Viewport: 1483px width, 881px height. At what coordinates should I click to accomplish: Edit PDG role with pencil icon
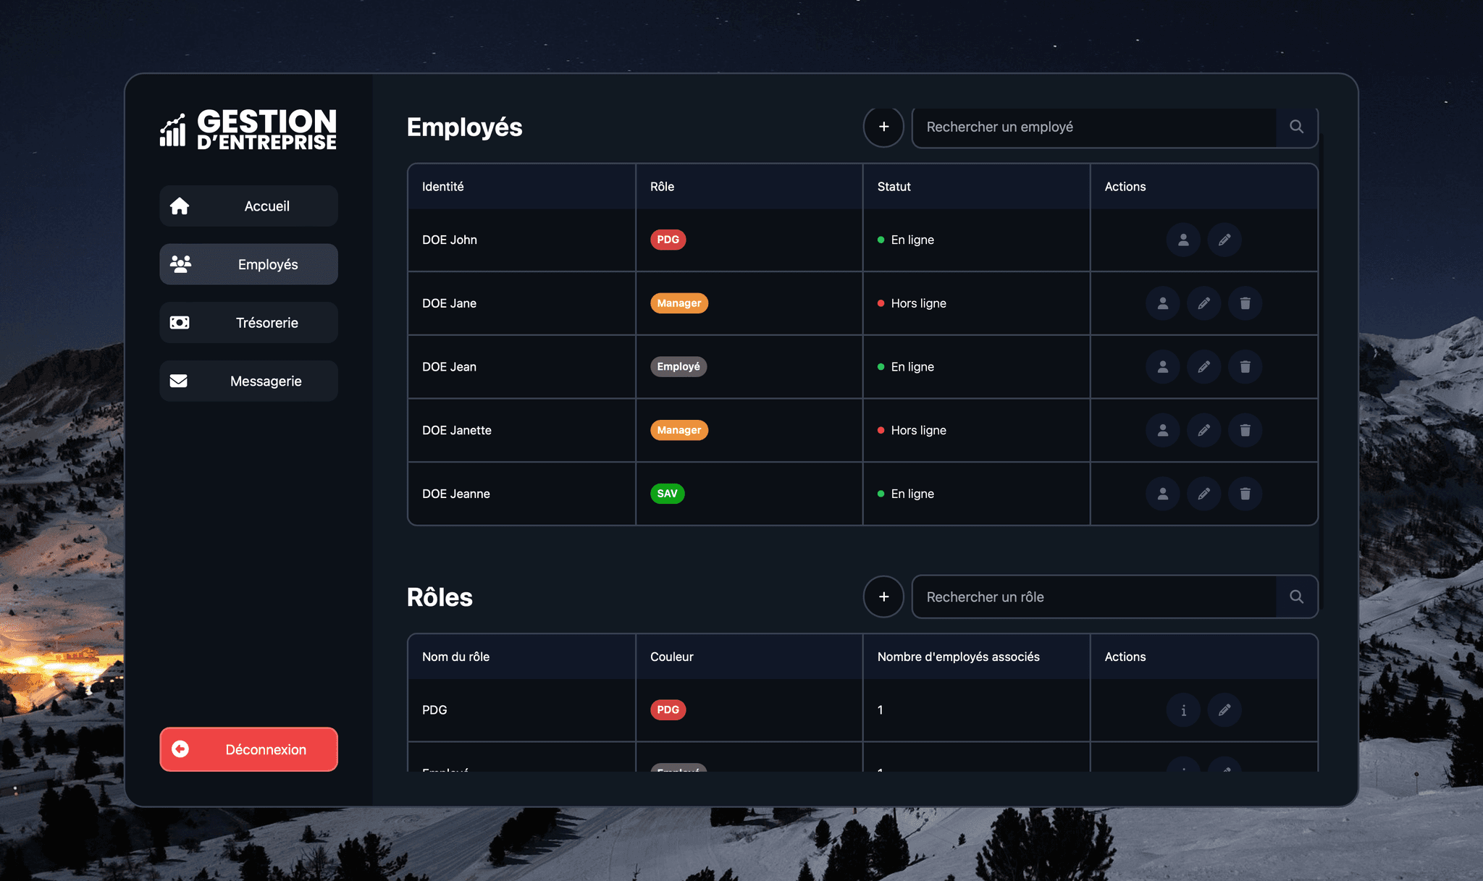[1224, 710]
